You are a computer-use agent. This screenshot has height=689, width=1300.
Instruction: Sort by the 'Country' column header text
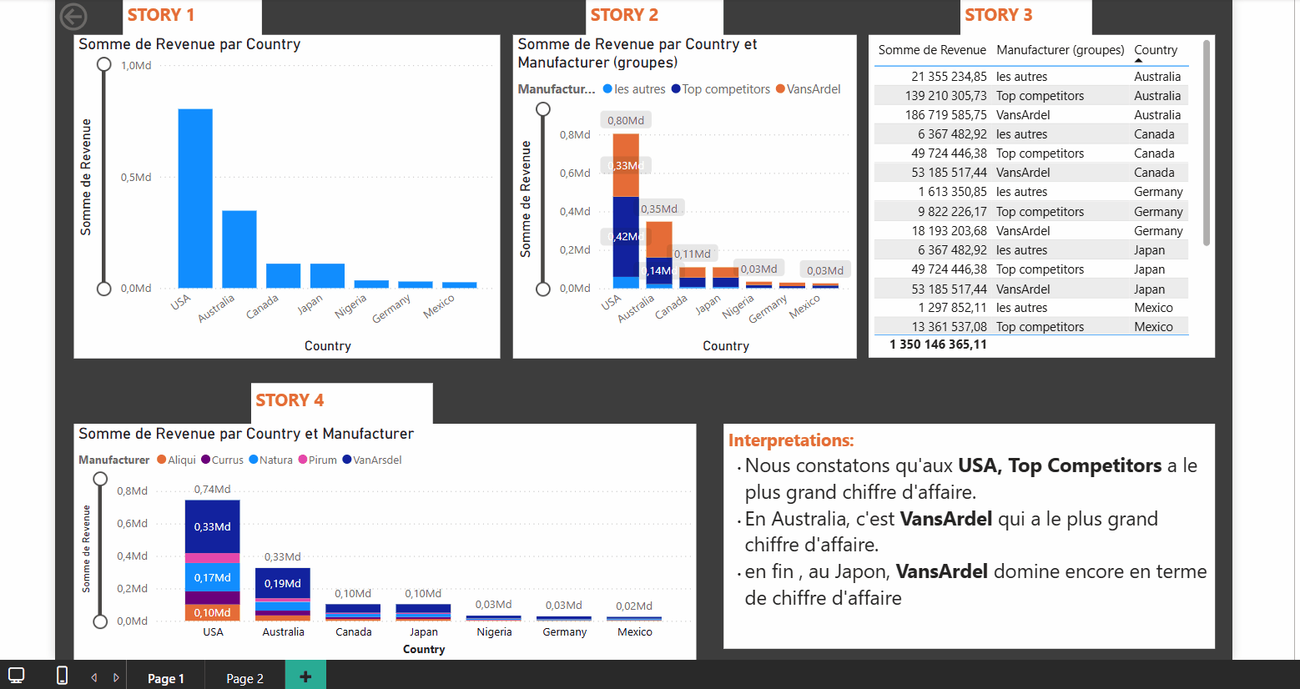[x=1156, y=50]
